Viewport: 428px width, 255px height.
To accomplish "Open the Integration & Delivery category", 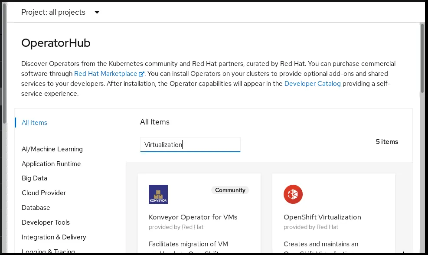I will 54,237.
